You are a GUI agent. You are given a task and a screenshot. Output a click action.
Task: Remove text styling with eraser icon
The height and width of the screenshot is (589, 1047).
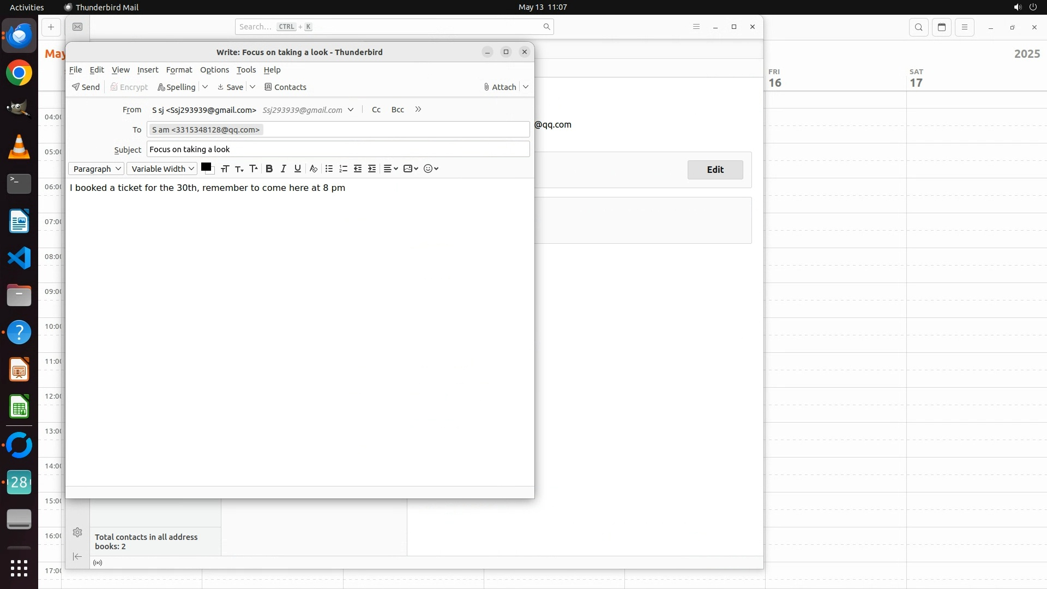click(x=313, y=169)
